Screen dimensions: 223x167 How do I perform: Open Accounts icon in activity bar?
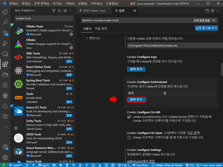pyautogui.click(x=6, y=147)
